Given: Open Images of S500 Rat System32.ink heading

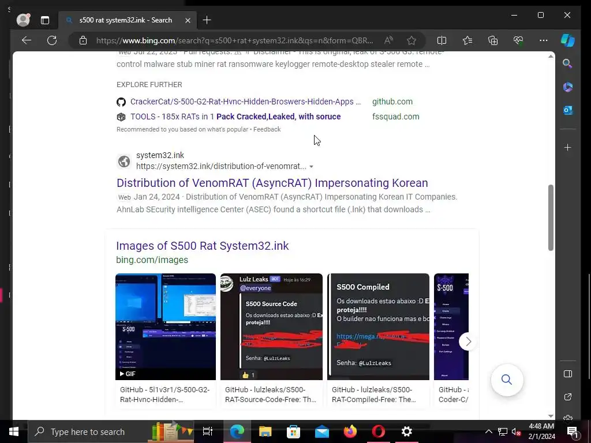Looking at the screenshot, I should [203, 246].
